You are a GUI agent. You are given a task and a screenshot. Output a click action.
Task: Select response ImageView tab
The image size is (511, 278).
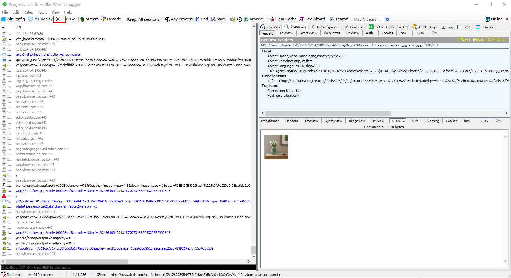(357, 121)
